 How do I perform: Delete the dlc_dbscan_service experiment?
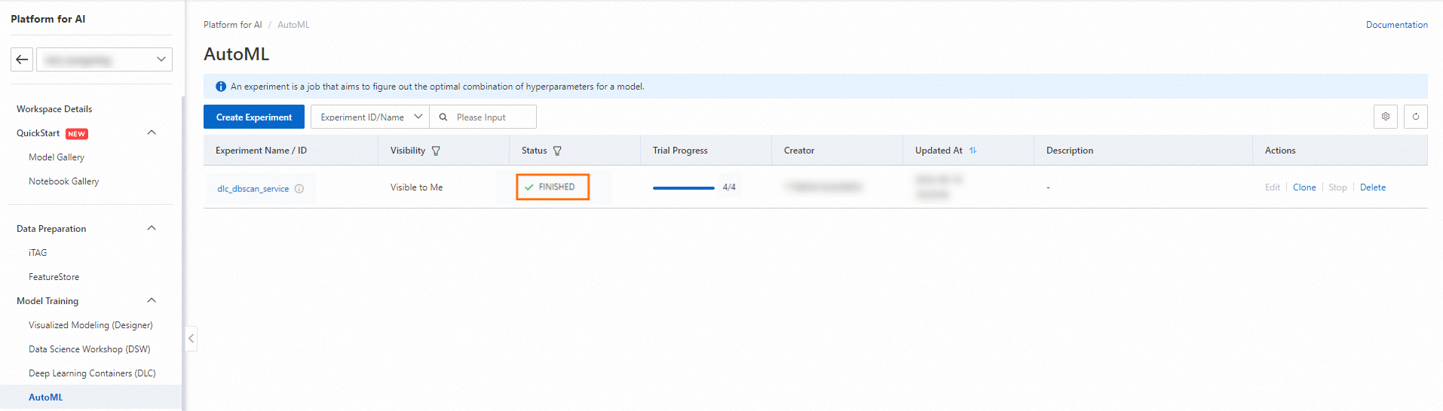click(x=1373, y=187)
